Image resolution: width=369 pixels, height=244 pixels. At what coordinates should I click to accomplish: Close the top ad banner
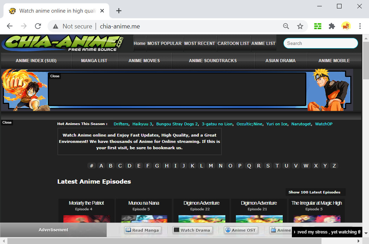(55, 76)
